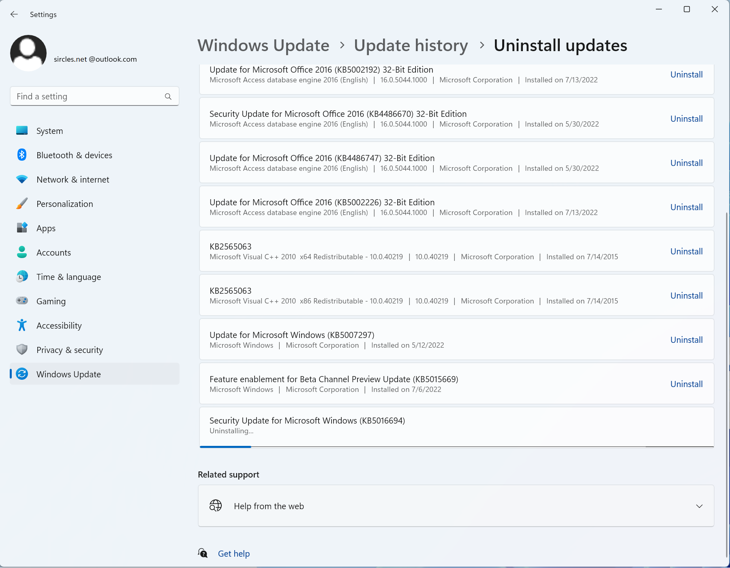Click the Related support heading
This screenshot has width=730, height=568.
[229, 475]
